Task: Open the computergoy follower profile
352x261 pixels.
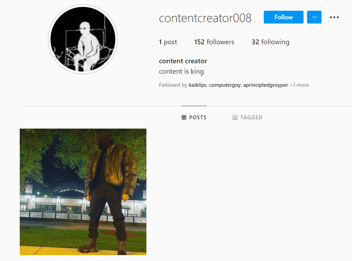Action: point(225,85)
